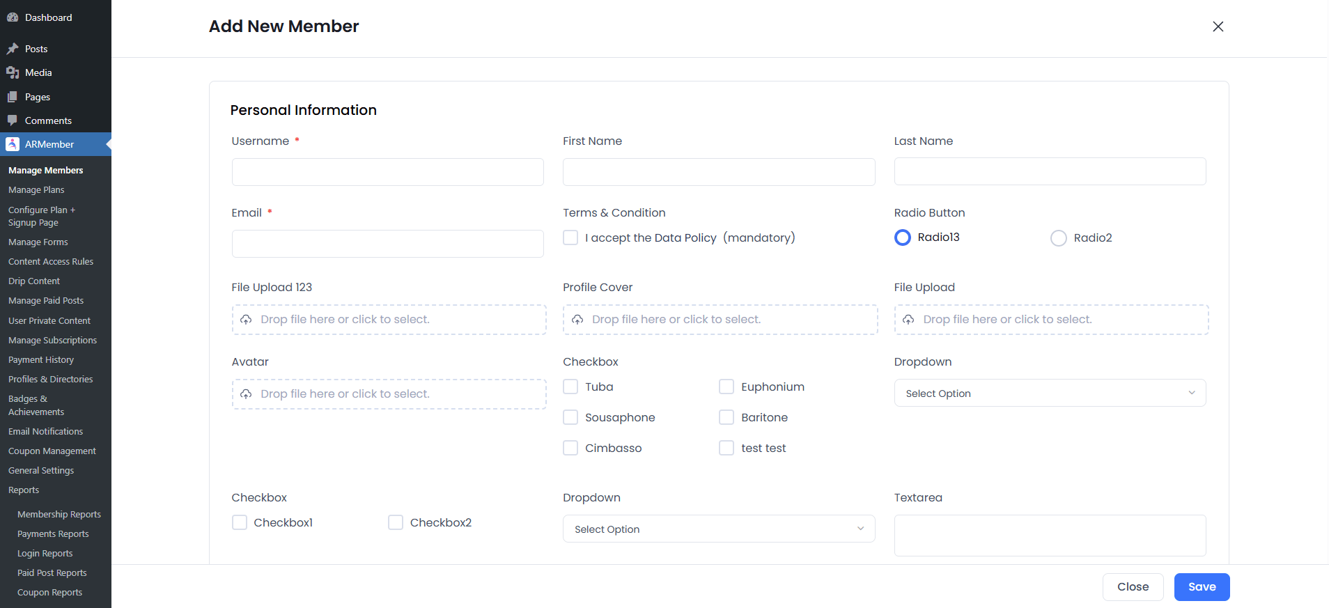Viewport: 1329px width, 608px height.
Task: Expand the Dropdown next to Textarea
Action: (x=718, y=529)
